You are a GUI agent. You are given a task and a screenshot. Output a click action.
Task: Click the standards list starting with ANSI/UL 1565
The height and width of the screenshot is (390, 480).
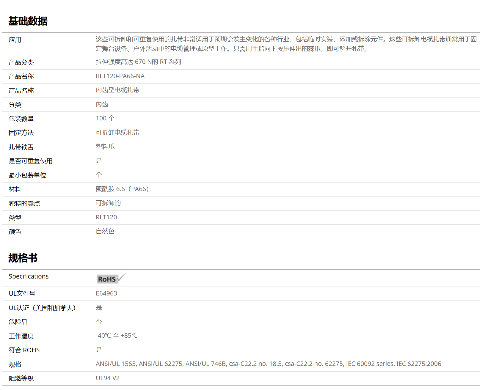click(268, 364)
